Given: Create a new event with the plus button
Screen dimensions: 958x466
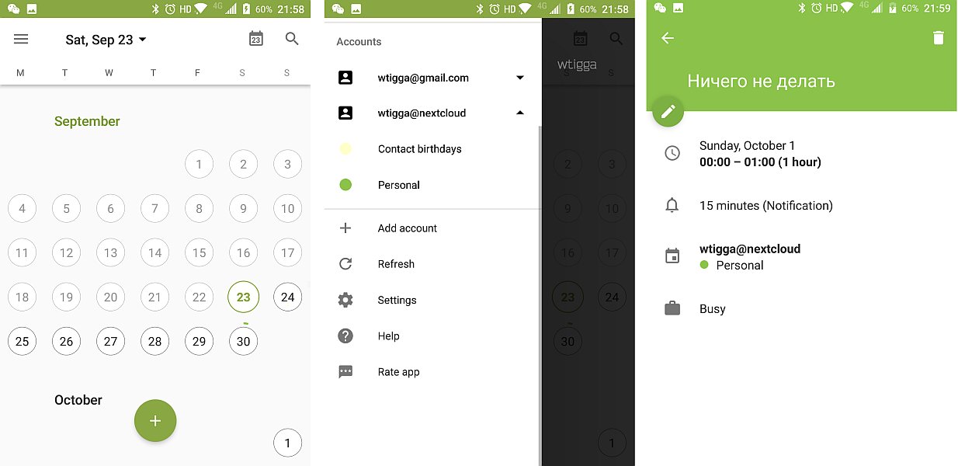Looking at the screenshot, I should [x=155, y=420].
